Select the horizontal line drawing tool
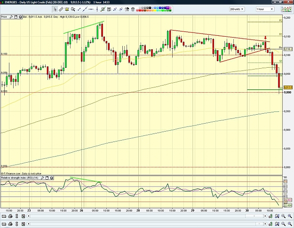The width and height of the screenshot is (294, 228). pos(91,9)
